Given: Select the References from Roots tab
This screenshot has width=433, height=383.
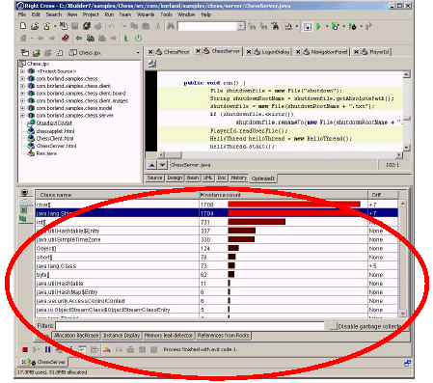Looking at the screenshot, I should [224, 336].
